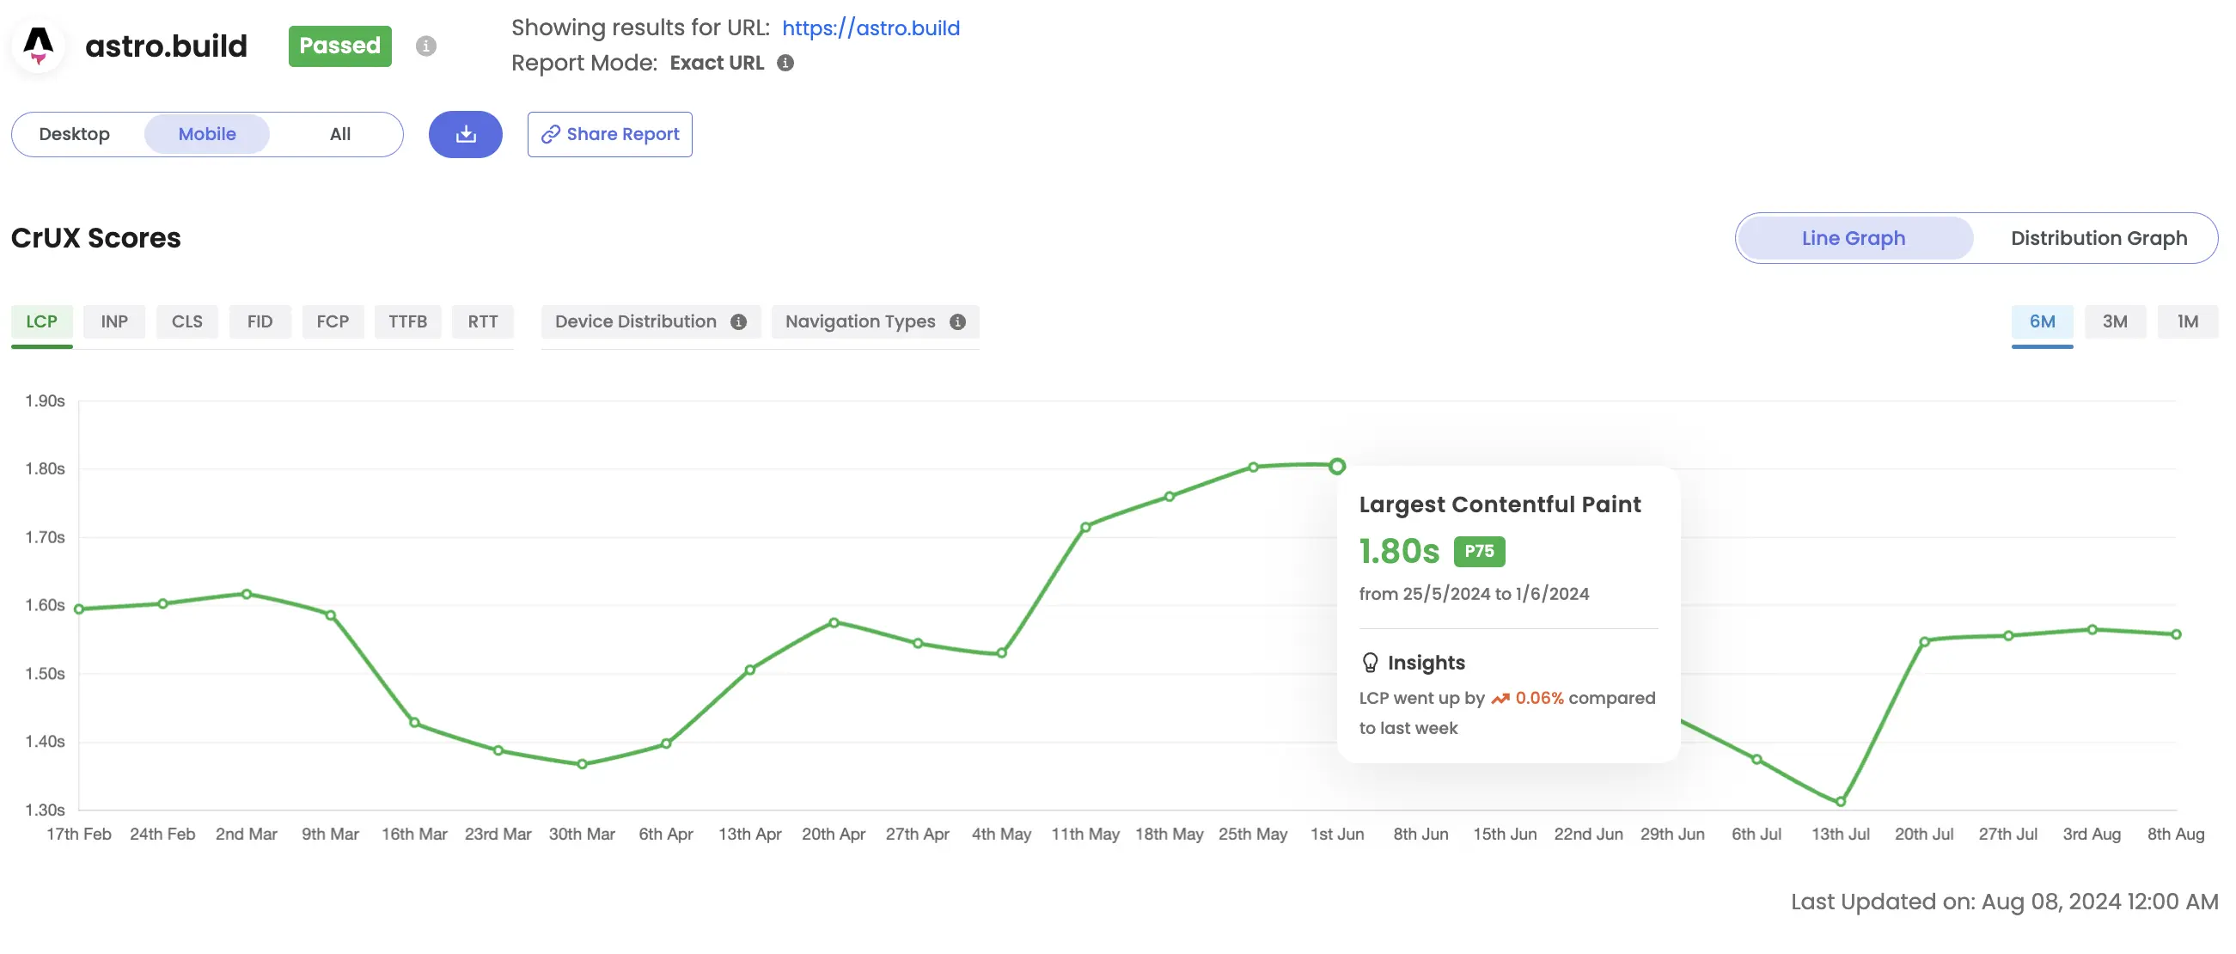The width and height of the screenshot is (2236, 954).
Task: Click the 6th Jul data point
Action: coord(1756,760)
